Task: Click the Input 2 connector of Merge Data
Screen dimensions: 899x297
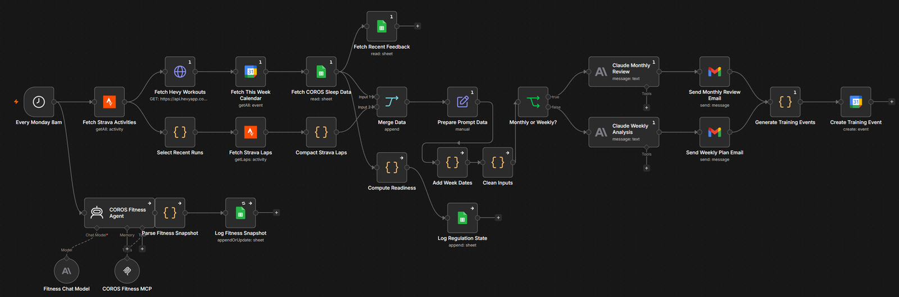Action: (375, 107)
